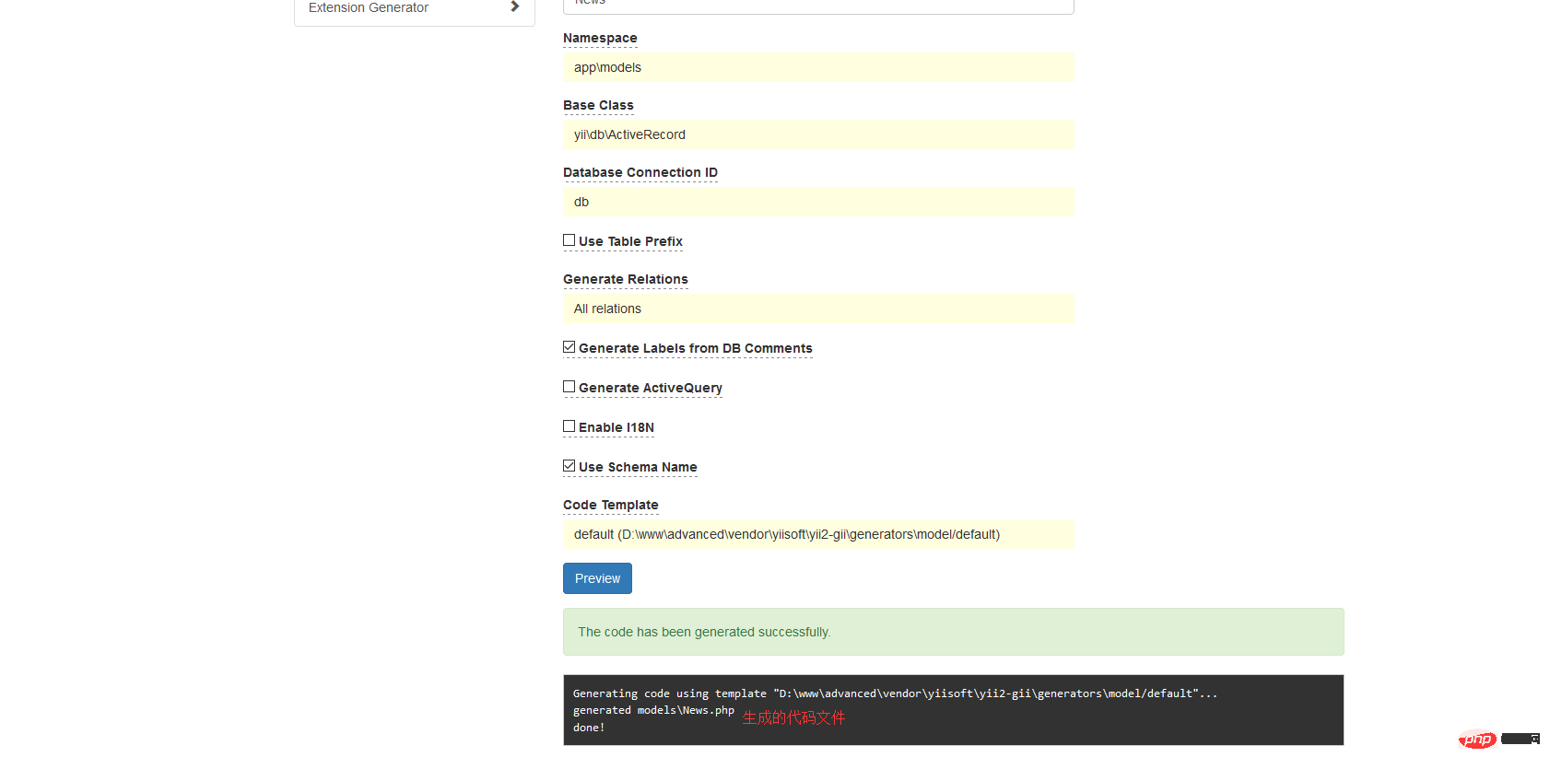Click the Namespace input field containing app\models
The height and width of the screenshot is (769, 1550).
pos(818,67)
